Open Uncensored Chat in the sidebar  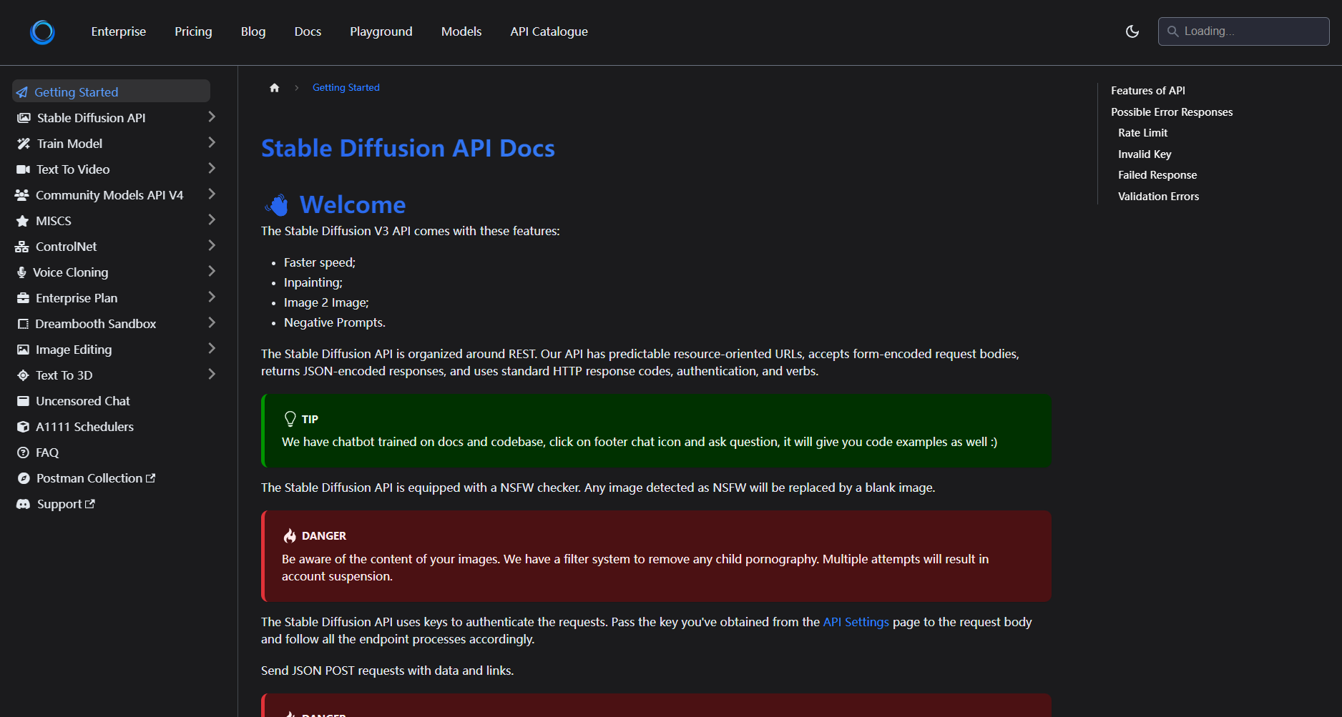coord(82,401)
